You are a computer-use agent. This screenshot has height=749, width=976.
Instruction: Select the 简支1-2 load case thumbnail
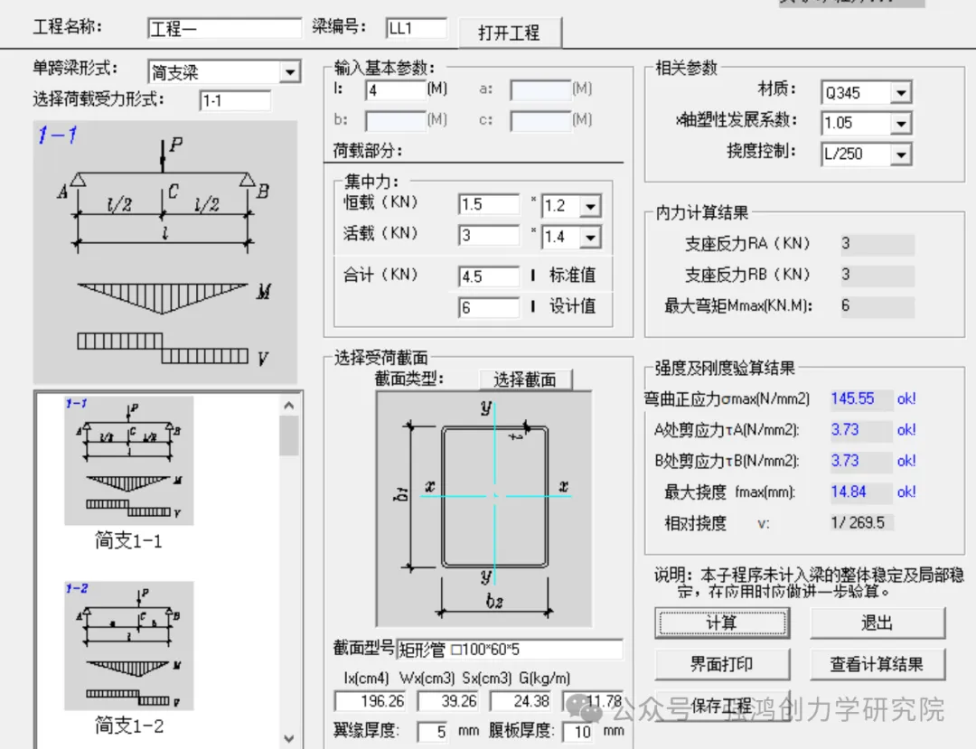pos(129,643)
